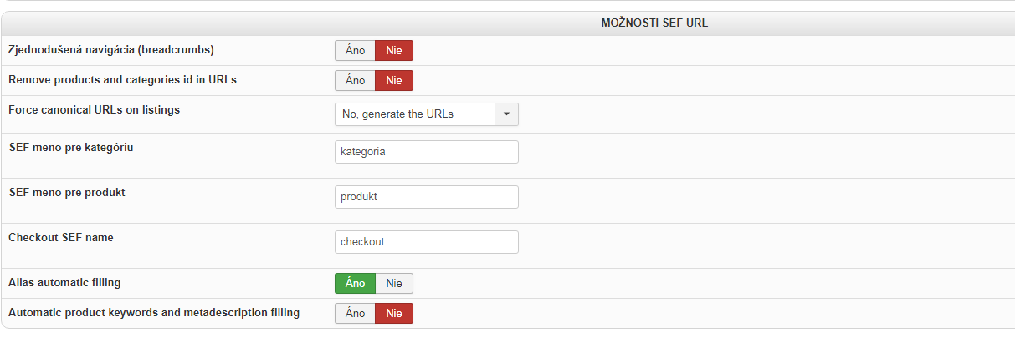
Task: Enable automatic product keywords filling (Áno)
Action: (355, 314)
